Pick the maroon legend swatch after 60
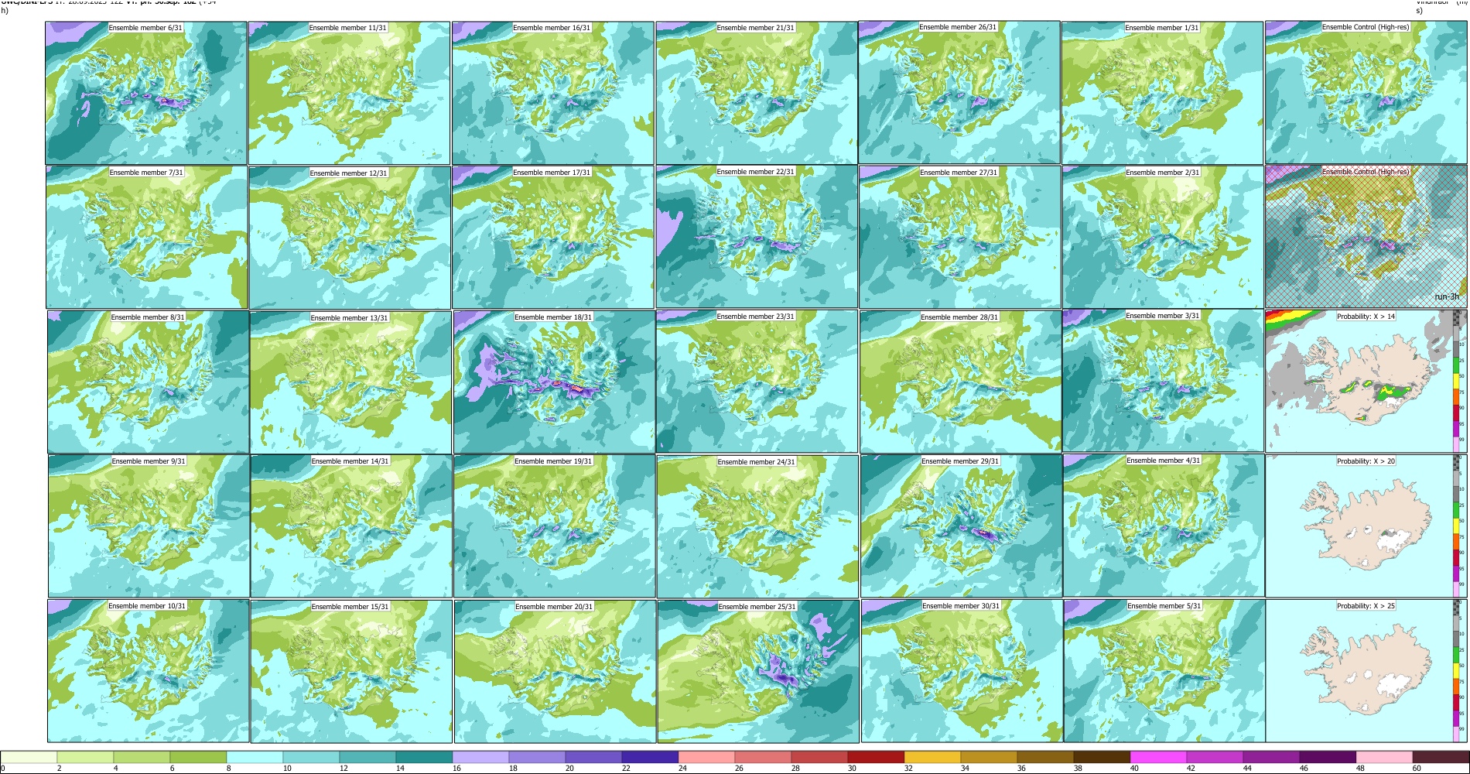Screen dimensions: 1470x774 click(1441, 758)
